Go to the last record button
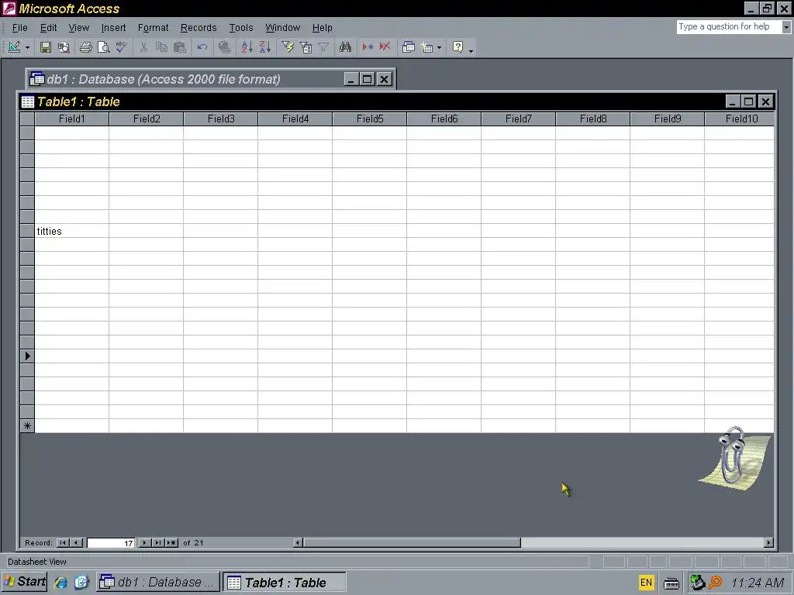Viewport: 794px width, 595px height. point(158,543)
